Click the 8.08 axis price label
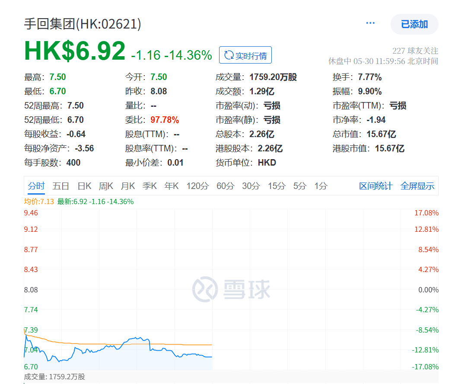455x384 pixels. coord(31,290)
